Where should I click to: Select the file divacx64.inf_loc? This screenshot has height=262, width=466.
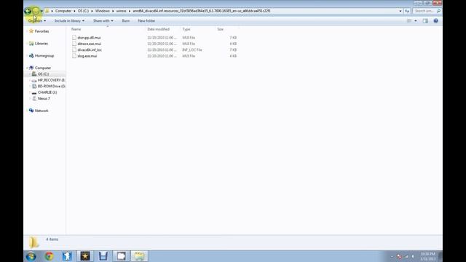(x=90, y=50)
